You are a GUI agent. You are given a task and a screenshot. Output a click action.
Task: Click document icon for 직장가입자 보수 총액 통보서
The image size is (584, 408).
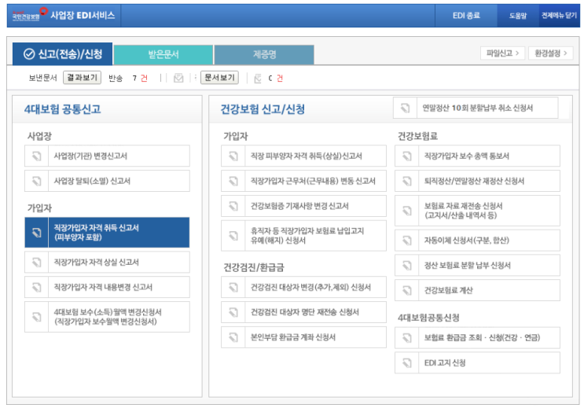[407, 156]
